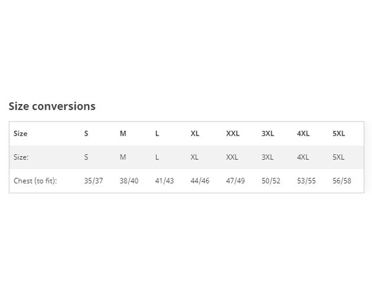Click the 41/43 chest value
The height and width of the screenshot is (298, 372).
pyautogui.click(x=164, y=181)
